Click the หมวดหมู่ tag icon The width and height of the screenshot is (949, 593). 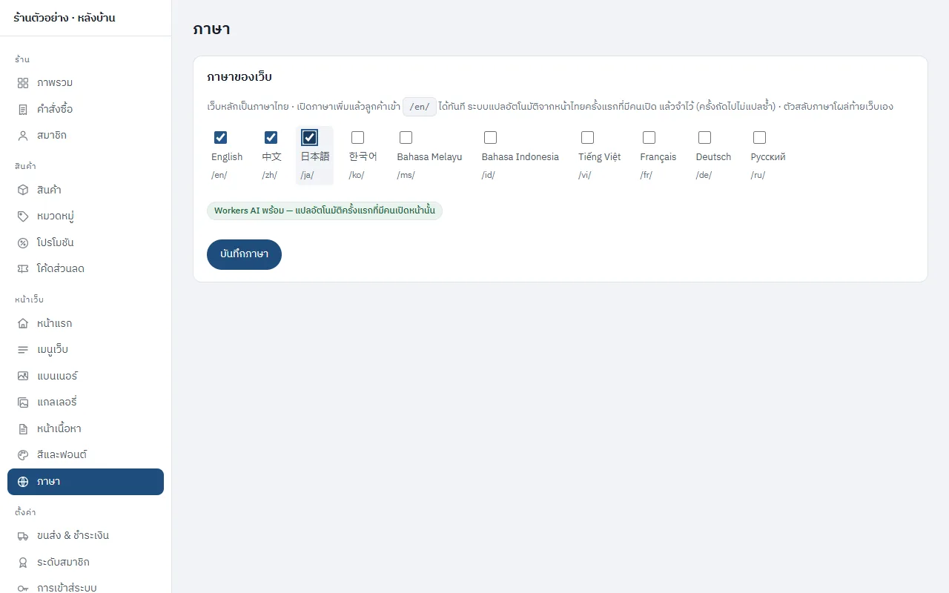(23, 216)
